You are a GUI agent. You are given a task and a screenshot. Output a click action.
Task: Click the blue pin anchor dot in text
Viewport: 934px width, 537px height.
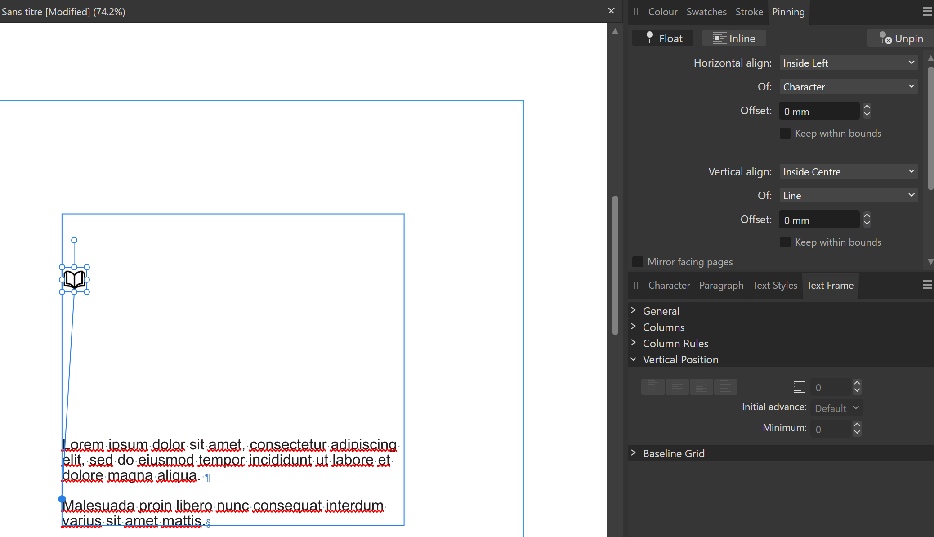click(x=62, y=499)
